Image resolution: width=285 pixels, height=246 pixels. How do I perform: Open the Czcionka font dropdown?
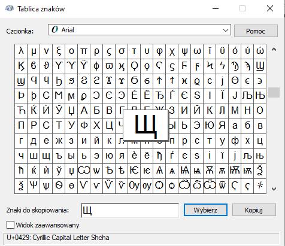click(x=140, y=30)
